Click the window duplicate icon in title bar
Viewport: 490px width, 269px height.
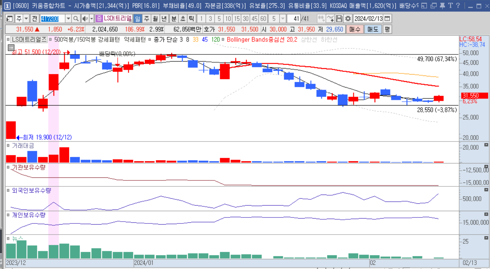pyautogui.click(x=433, y=6)
